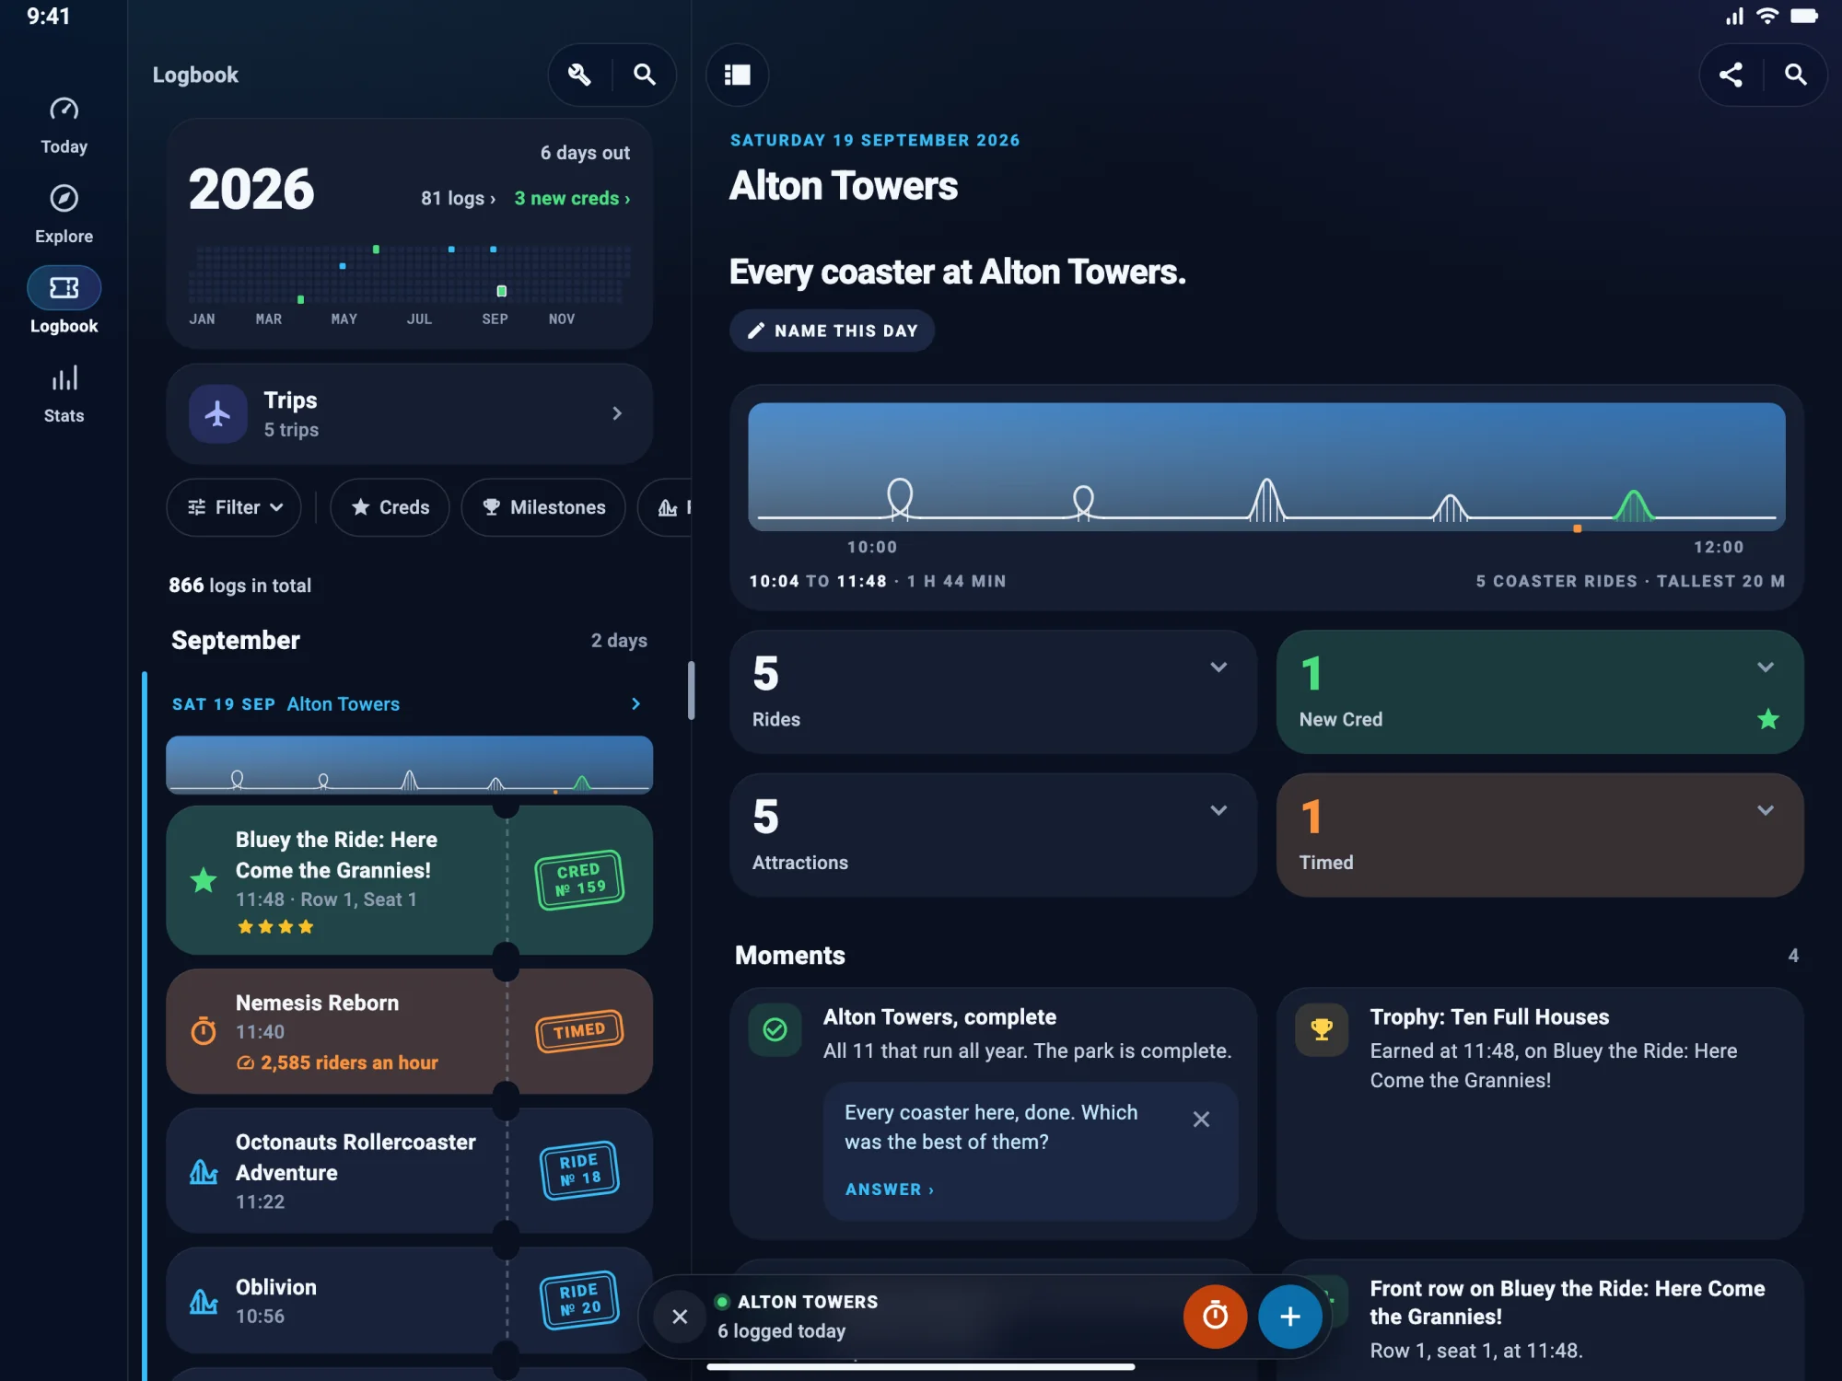
Task: Start the orange ride timer button
Action: tap(1215, 1317)
